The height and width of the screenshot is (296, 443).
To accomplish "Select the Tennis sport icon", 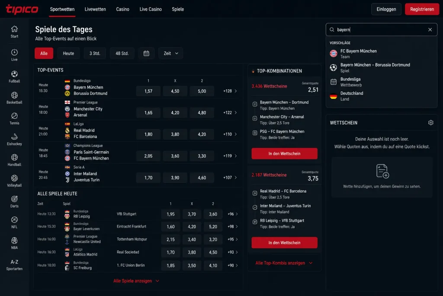I will point(14,116).
